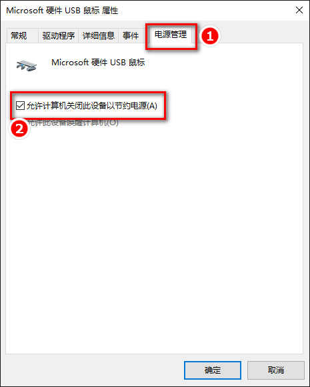Dismiss the dialog with 取消

click(x=275, y=370)
